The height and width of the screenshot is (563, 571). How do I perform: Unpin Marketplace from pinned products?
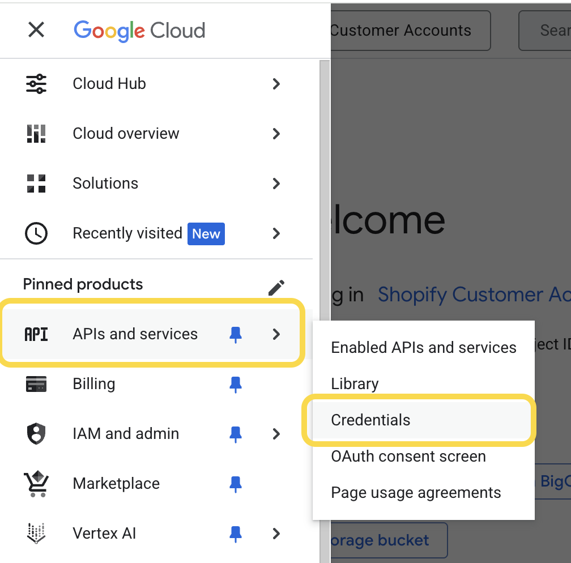pos(236,484)
